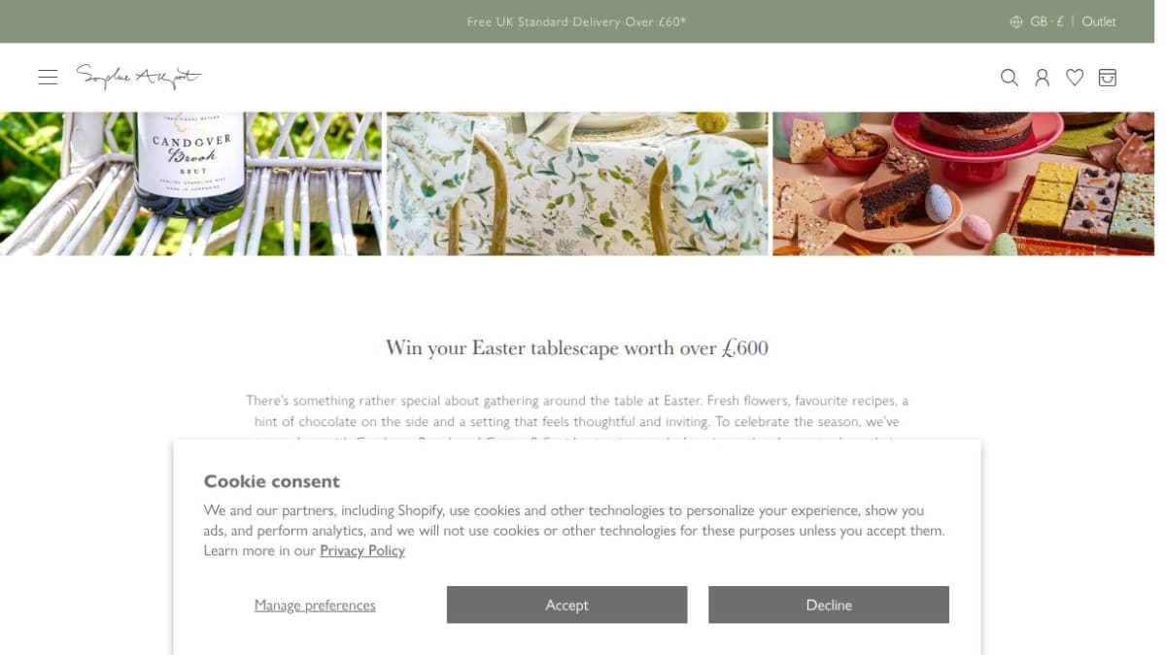Viewport: 1166px width, 655px height.
Task: Open the Privacy Policy link
Action: (x=362, y=550)
